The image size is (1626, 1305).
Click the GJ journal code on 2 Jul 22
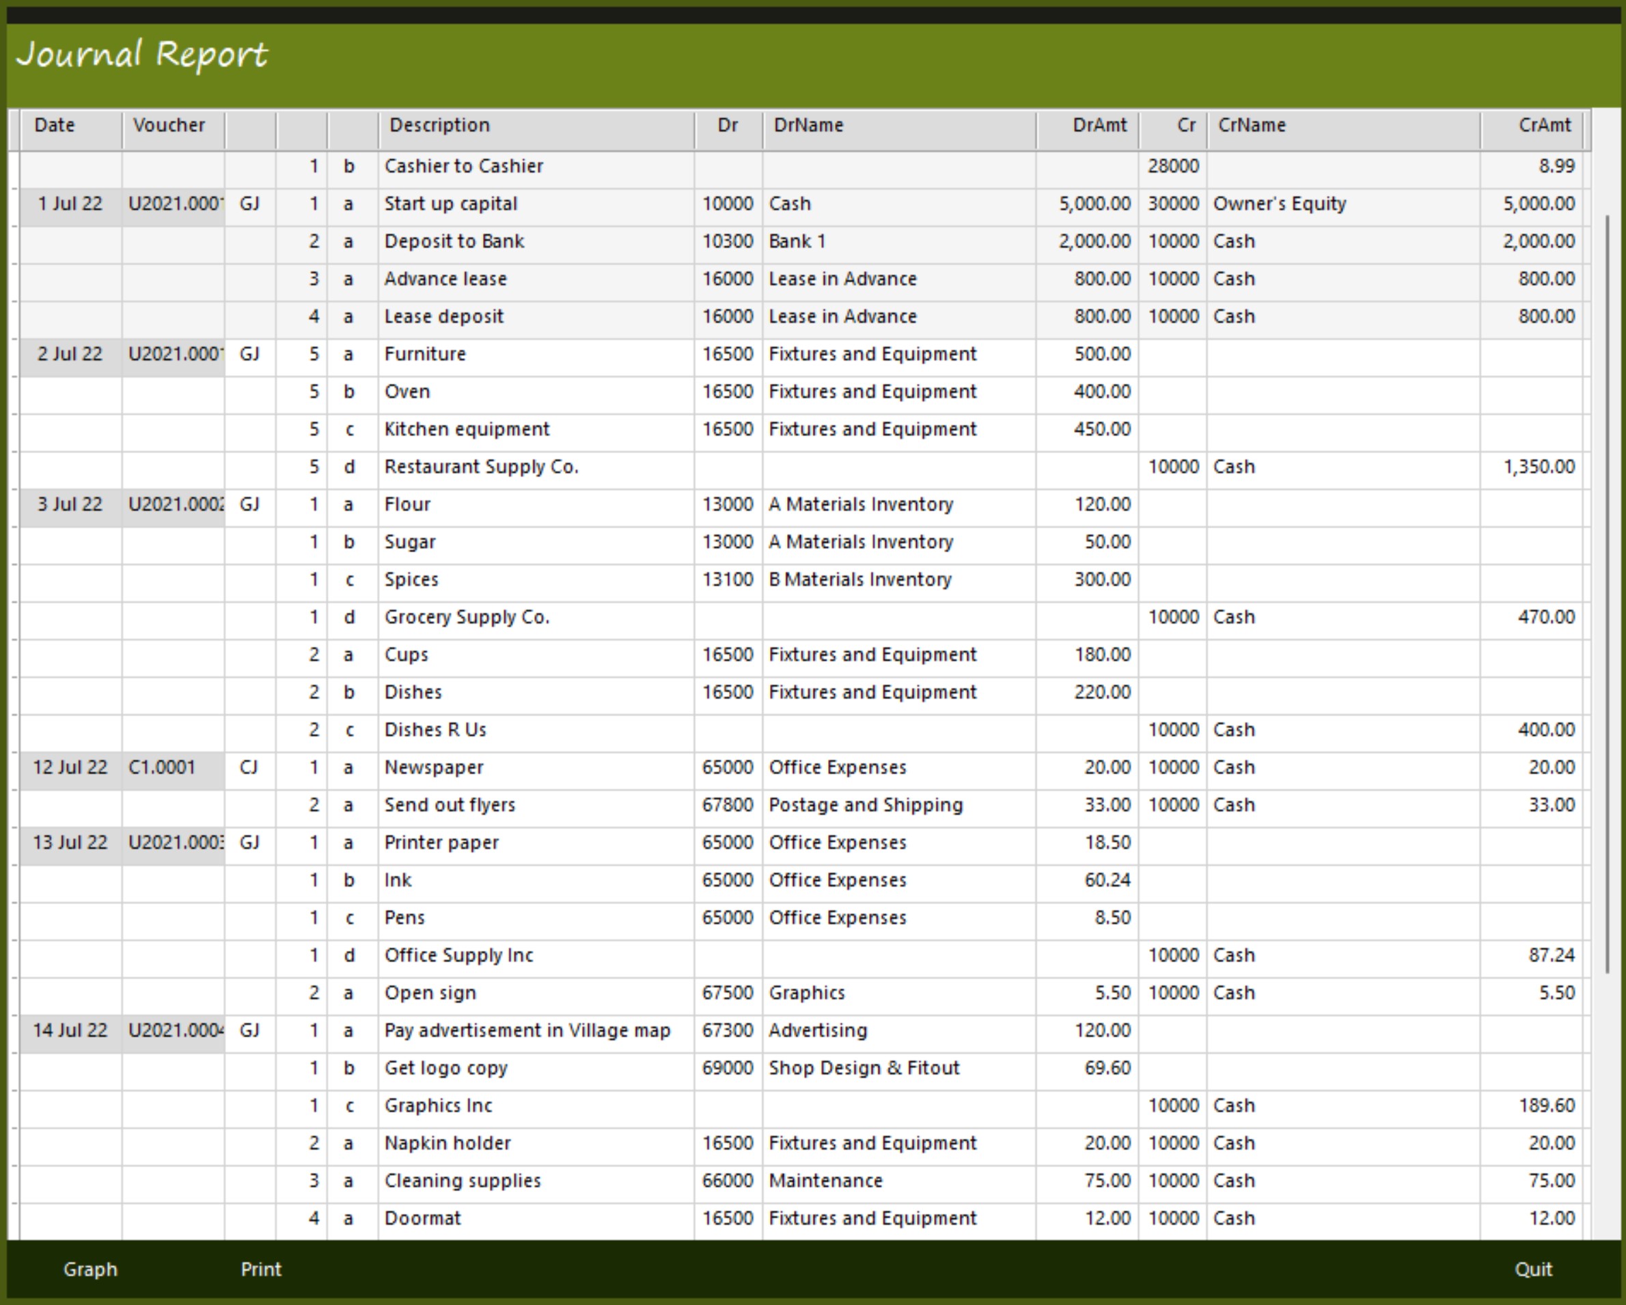tap(249, 353)
